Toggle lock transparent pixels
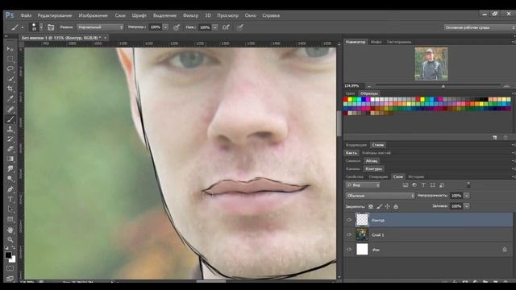The image size is (516, 290). (371, 206)
